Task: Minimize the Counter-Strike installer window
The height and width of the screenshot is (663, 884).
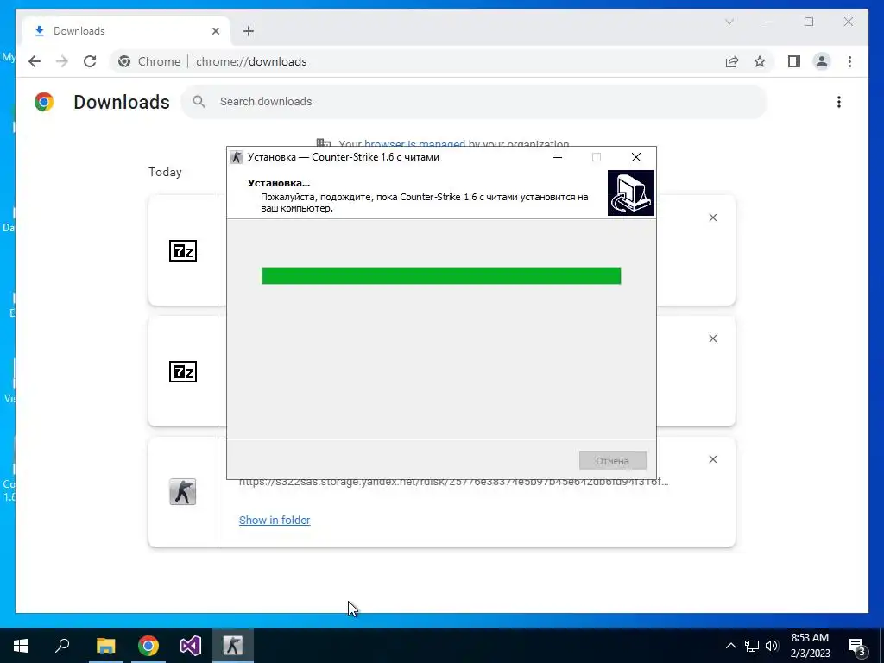Action: pyautogui.click(x=558, y=157)
